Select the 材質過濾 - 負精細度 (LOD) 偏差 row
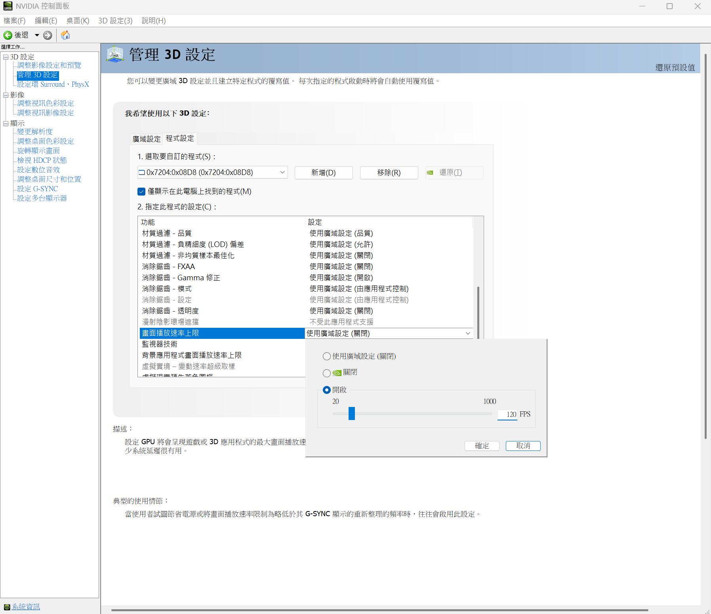The width and height of the screenshot is (711, 614). 307,244
